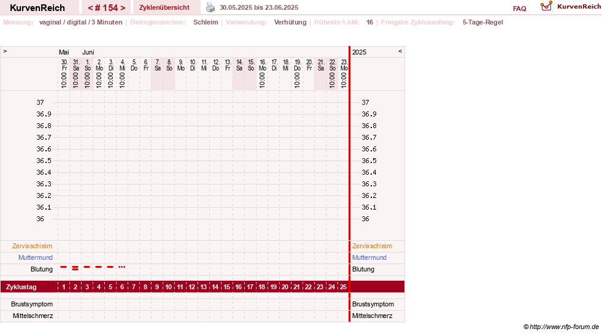Click the date header 16. Mo
This screenshot has width=602, height=334.
pyautogui.click(x=263, y=65)
